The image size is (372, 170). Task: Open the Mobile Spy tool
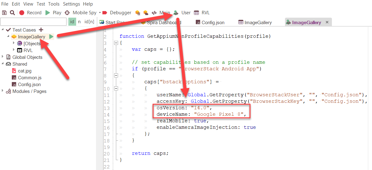point(81,13)
